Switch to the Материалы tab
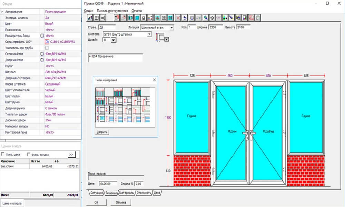Viewport: 345px width, 207px height. (x=127, y=193)
